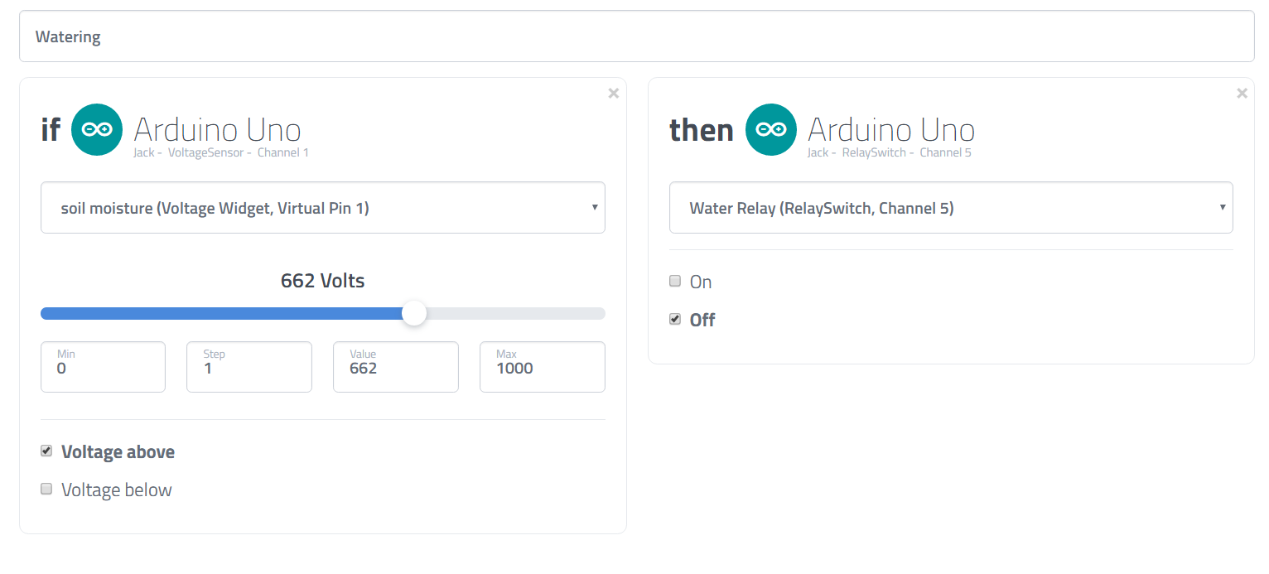Click the 662 Volts label
Viewport: 1269px width, 574px height.
[323, 281]
